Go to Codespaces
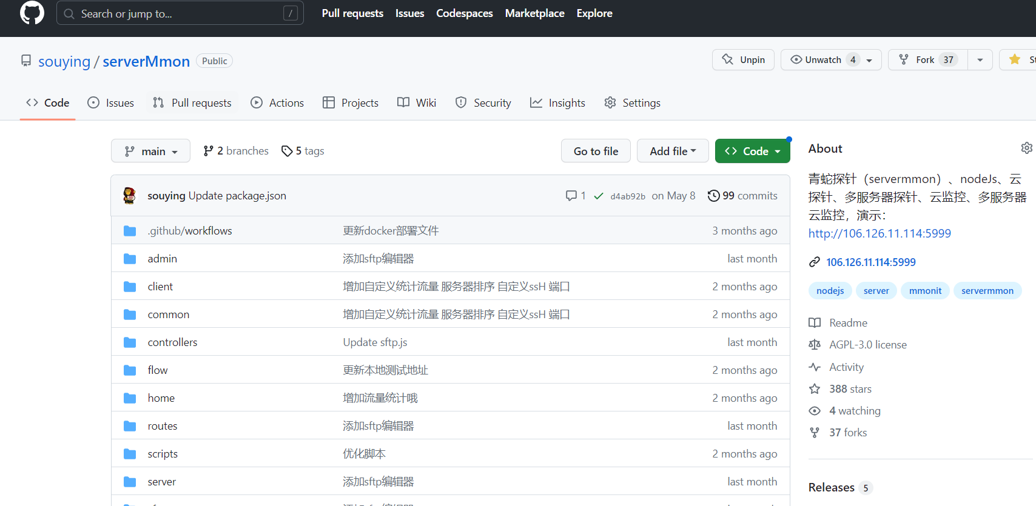 [465, 13]
